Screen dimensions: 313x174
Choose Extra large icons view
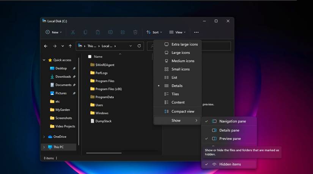click(x=178, y=44)
